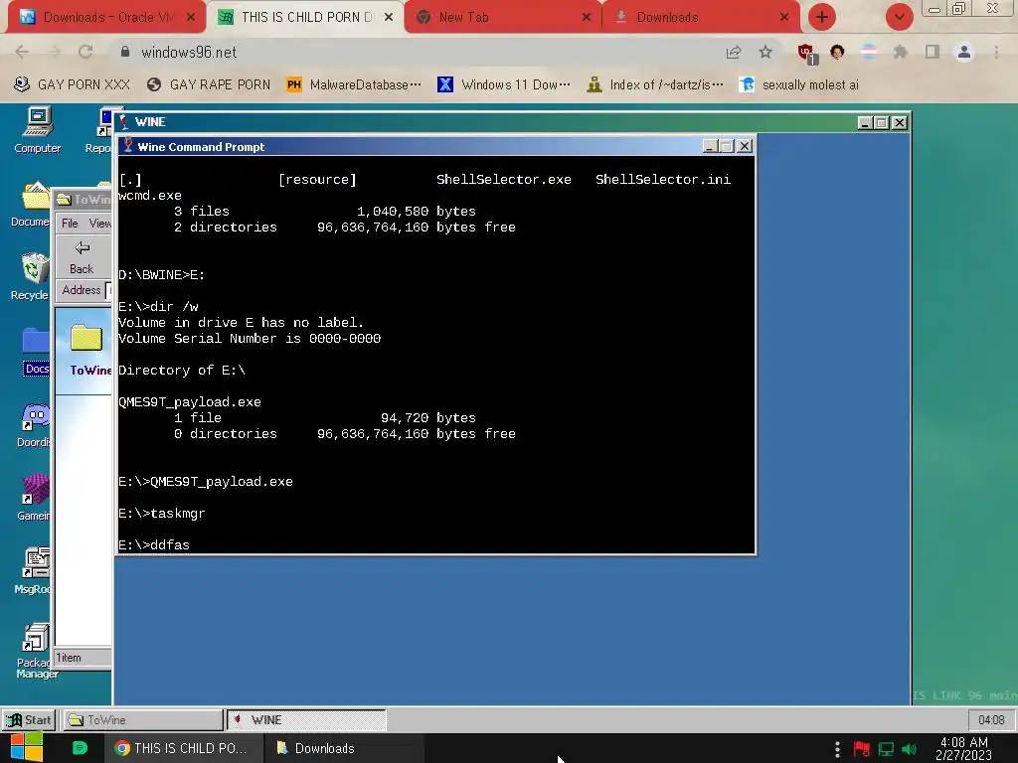Open the View menu in ToWine window
Screen dimensions: 1018x763
pyautogui.click(x=99, y=224)
